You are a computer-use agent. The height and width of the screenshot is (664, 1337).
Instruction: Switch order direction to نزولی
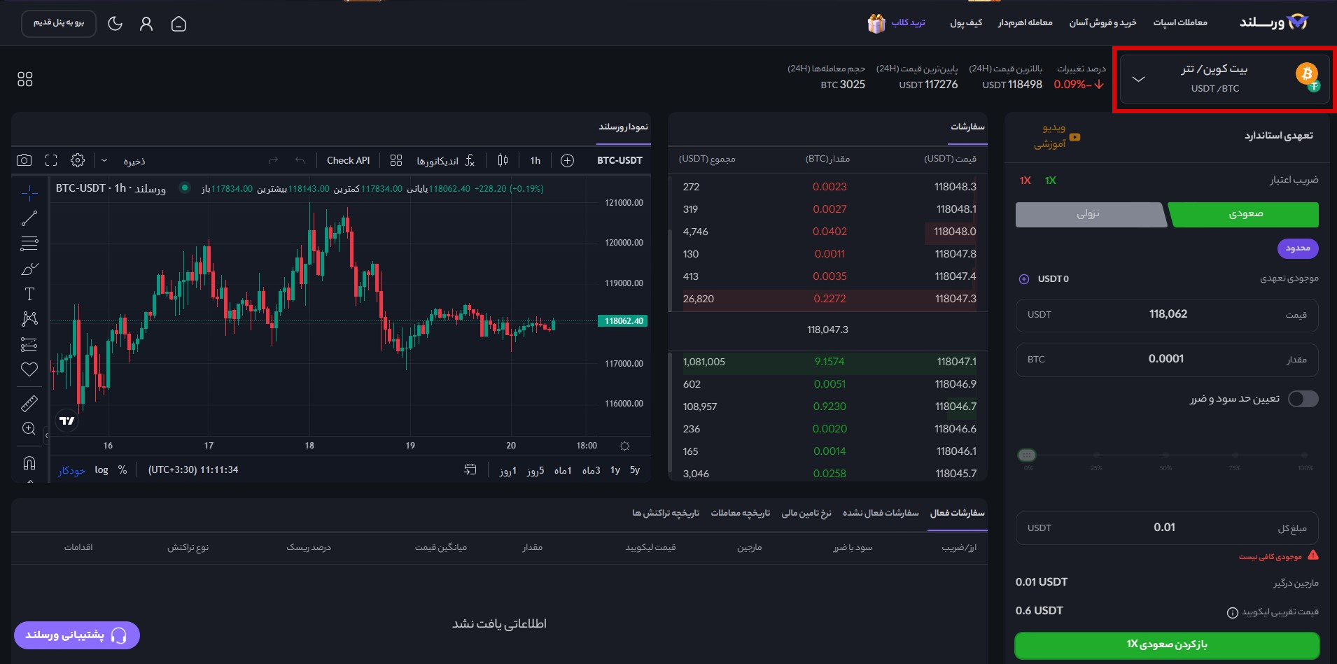pyautogui.click(x=1091, y=214)
